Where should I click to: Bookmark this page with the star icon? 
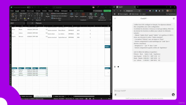tap(139, 11)
